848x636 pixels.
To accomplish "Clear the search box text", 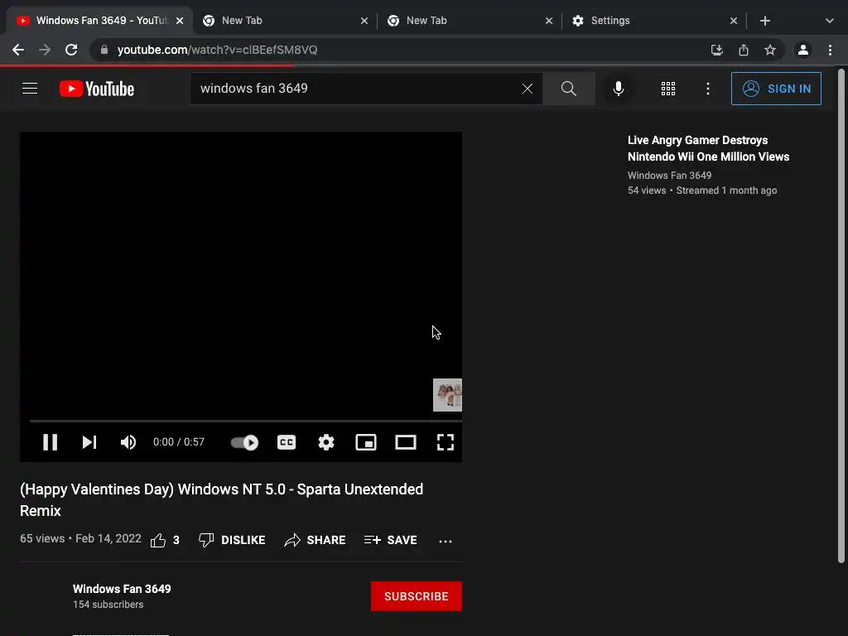I will 528,88.
